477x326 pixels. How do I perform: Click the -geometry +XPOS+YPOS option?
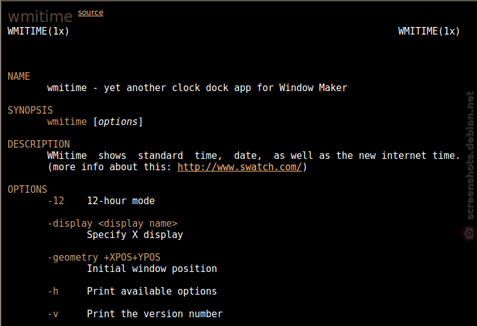click(x=104, y=258)
